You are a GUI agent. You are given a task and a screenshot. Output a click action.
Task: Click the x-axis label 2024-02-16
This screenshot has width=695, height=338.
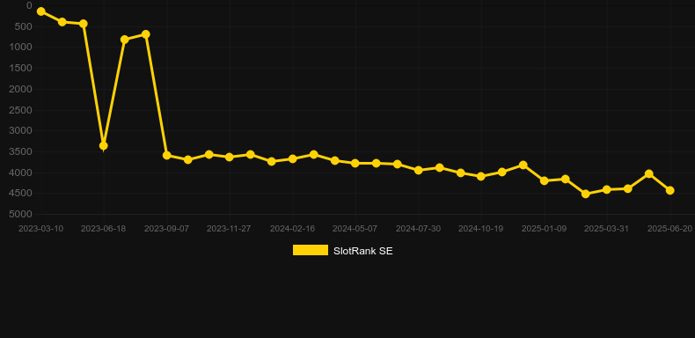click(293, 229)
